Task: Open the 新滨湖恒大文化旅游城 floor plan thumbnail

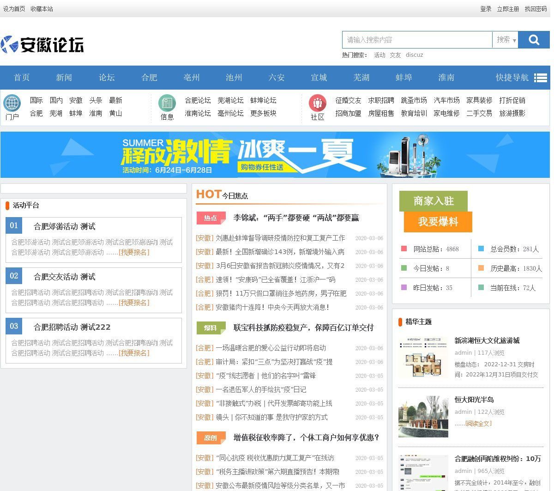Action: tap(423, 358)
